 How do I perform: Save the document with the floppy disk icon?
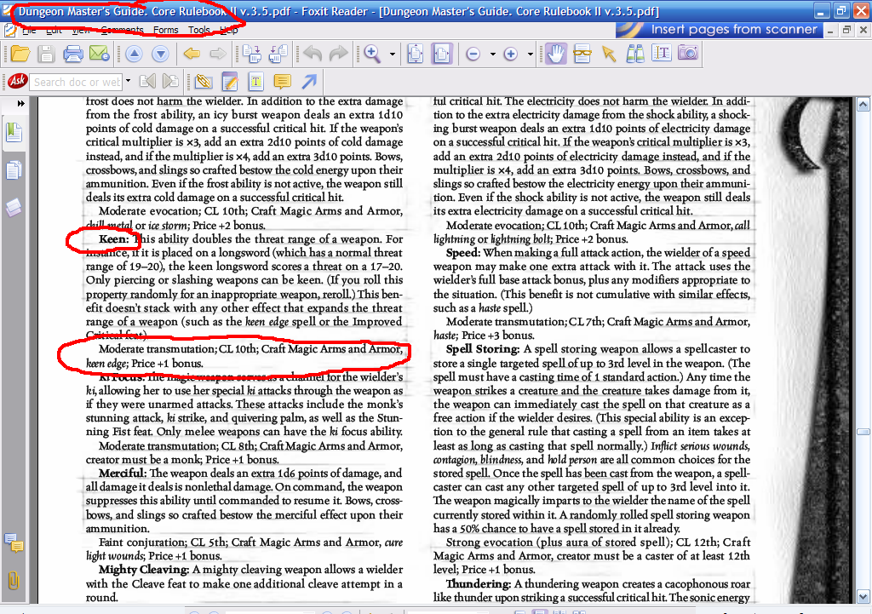46,54
